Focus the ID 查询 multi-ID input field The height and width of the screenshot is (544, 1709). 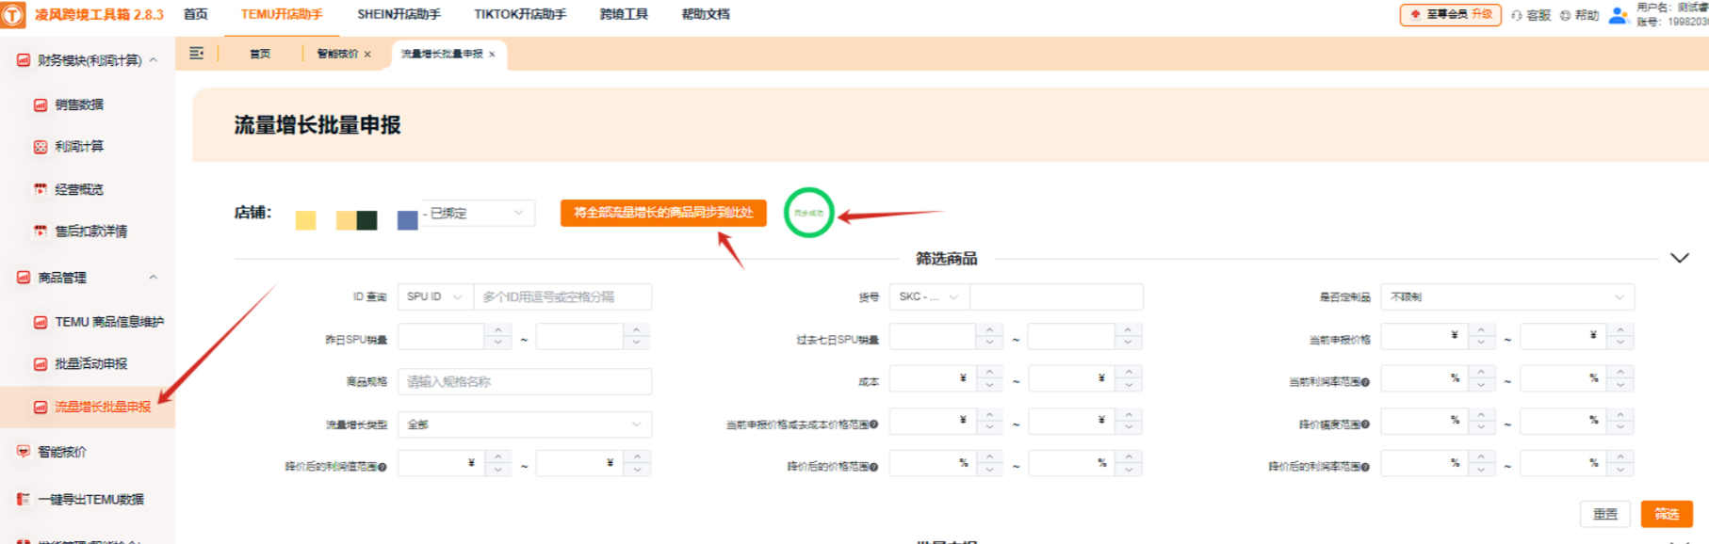click(x=562, y=296)
